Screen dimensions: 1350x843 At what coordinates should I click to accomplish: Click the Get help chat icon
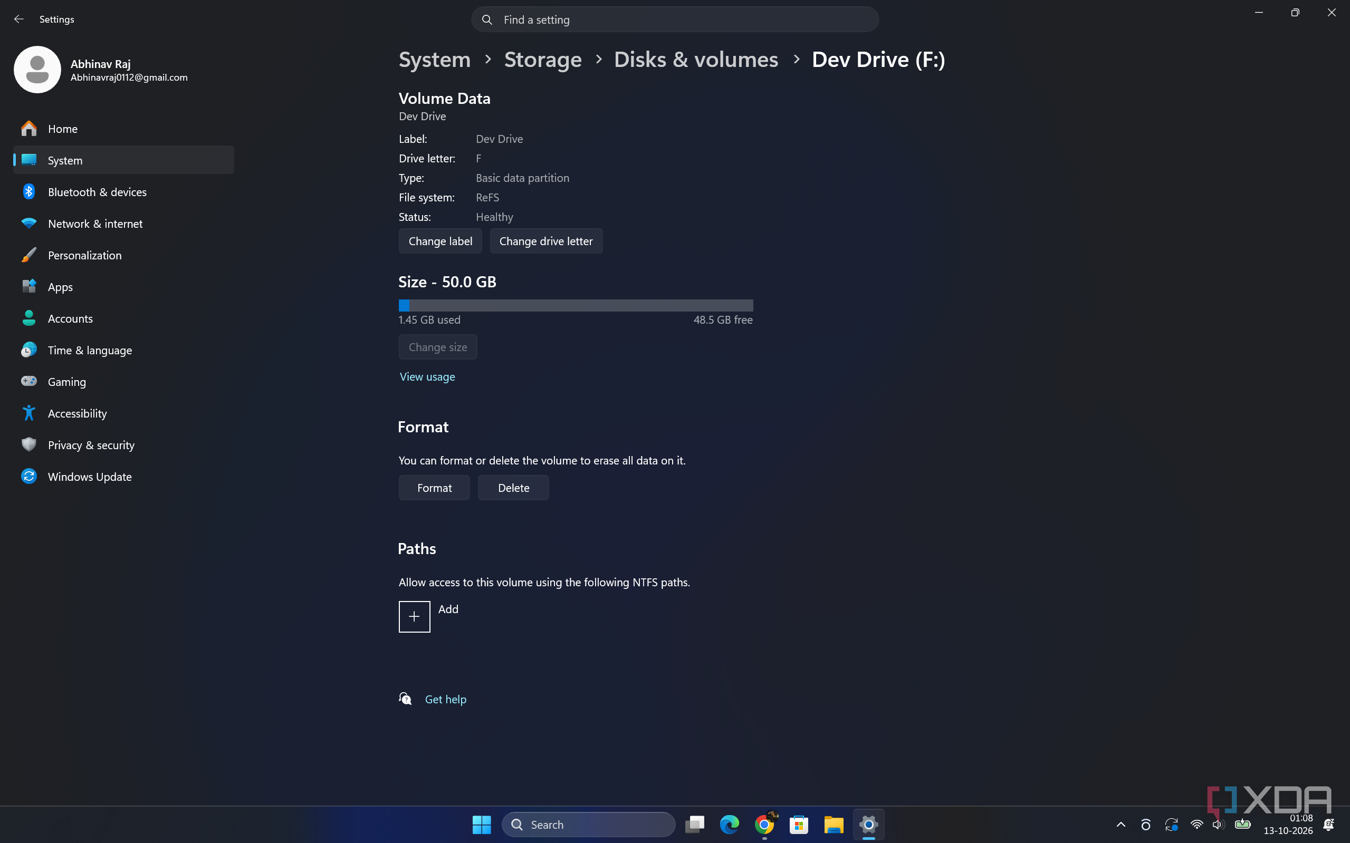tap(406, 699)
